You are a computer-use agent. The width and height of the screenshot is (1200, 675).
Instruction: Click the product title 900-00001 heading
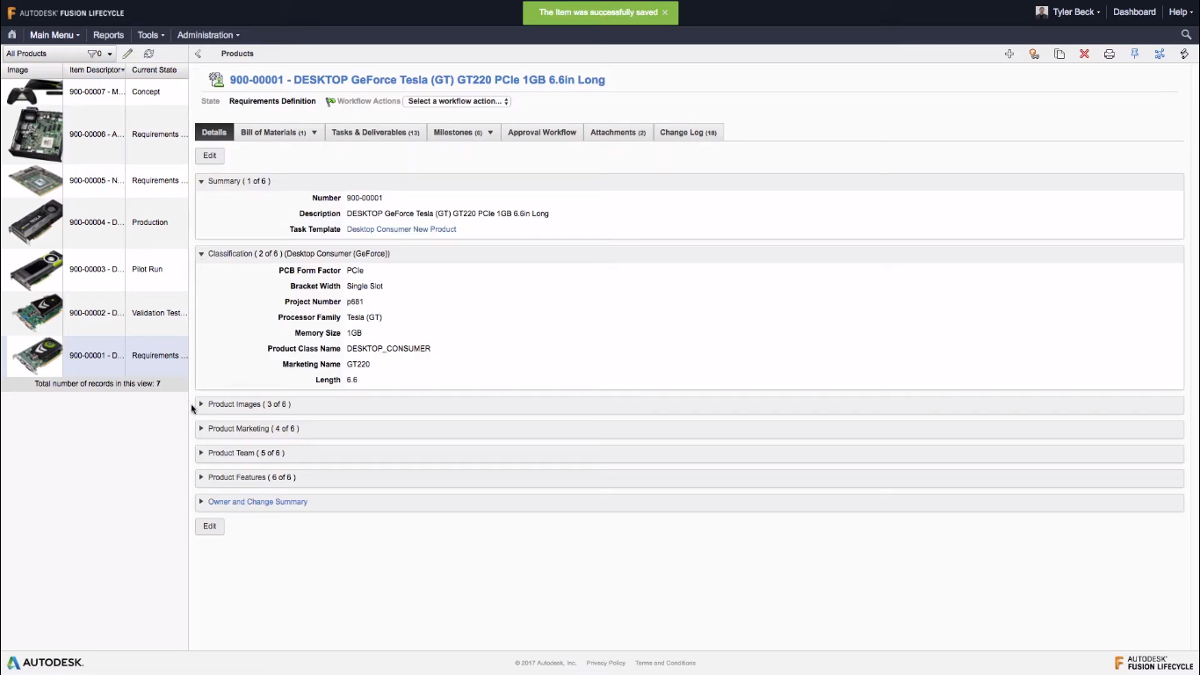(417, 80)
